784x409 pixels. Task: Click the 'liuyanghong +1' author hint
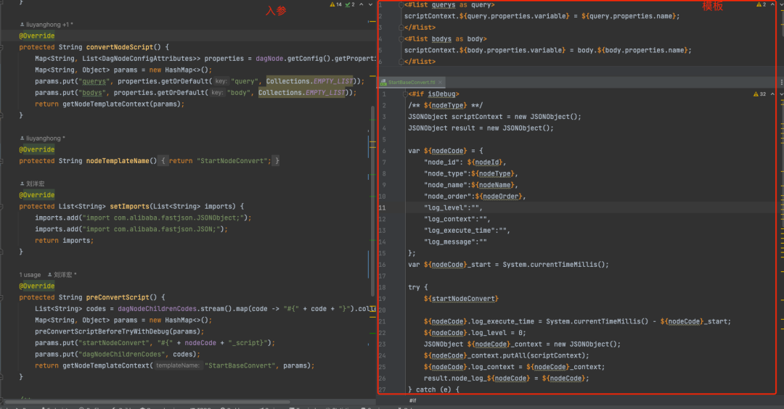click(46, 25)
